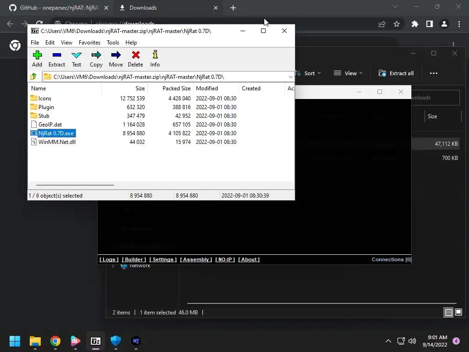Select the Stub folder
Viewport: 469px width, 352px height.
pos(44,116)
